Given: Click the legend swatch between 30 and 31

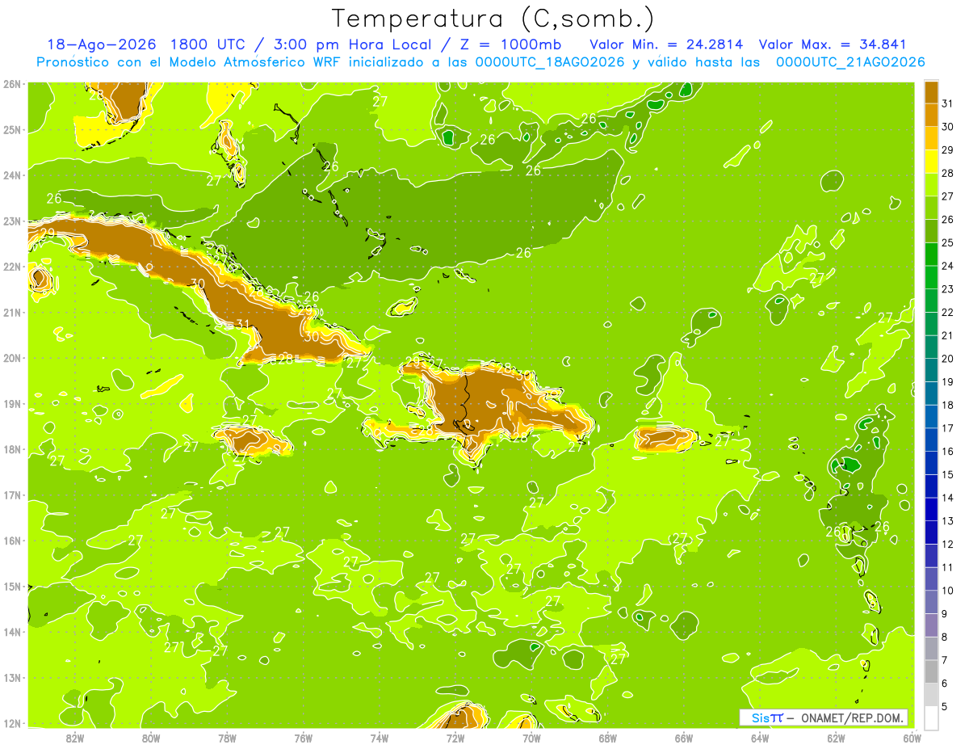Looking at the screenshot, I should coord(931,115).
